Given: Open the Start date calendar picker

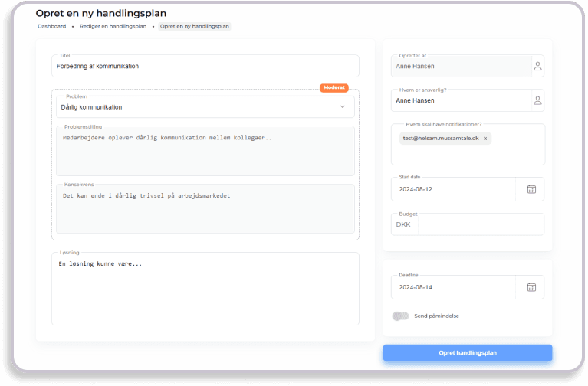Looking at the screenshot, I should point(531,189).
